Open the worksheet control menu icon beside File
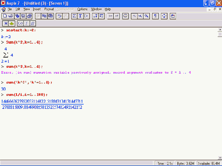222x166 pixels. 3,9
